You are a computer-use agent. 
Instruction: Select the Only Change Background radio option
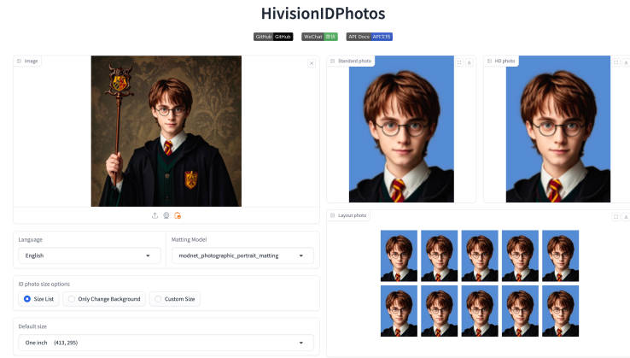[104, 299]
